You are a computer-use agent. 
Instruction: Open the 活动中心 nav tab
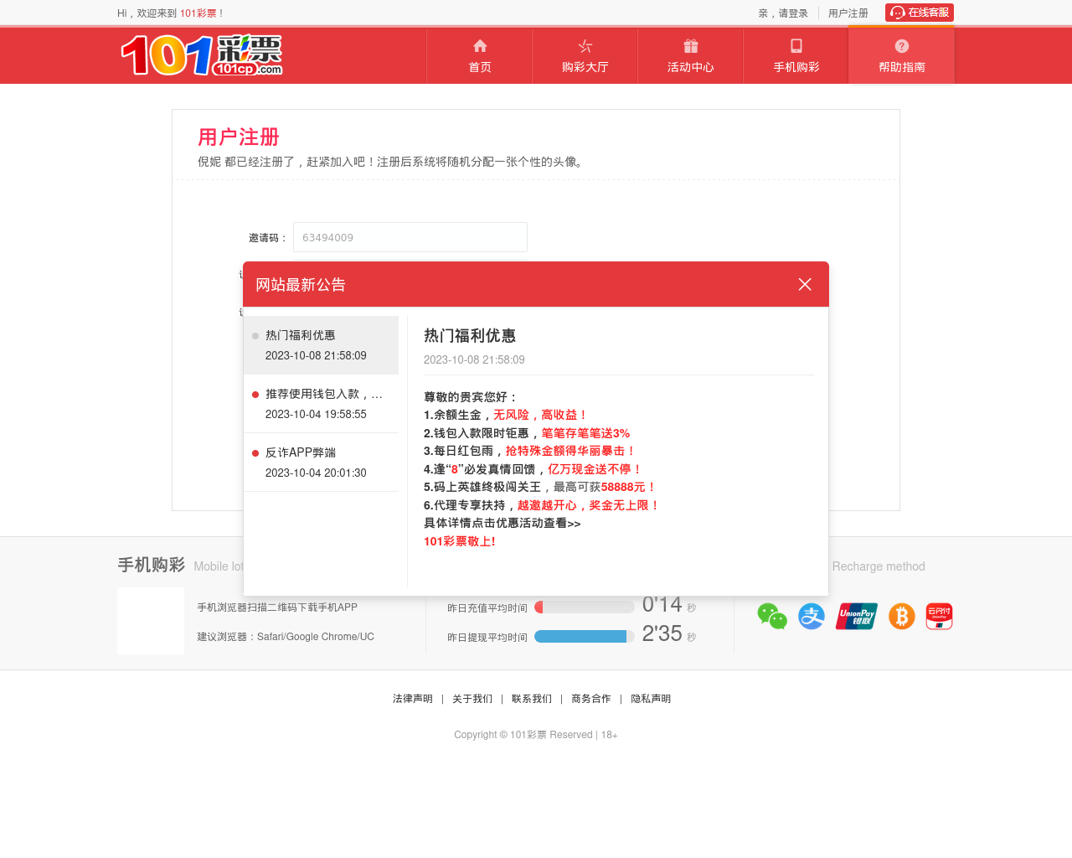(691, 56)
